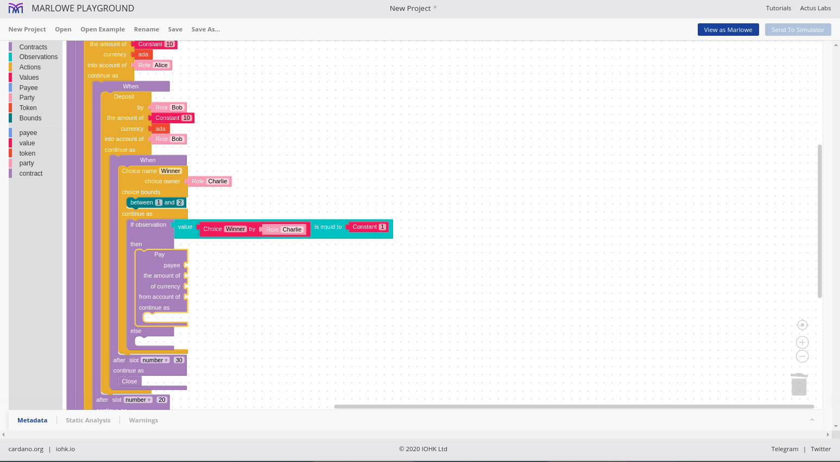Open slot number dropdown next to 20
This screenshot has height=462, width=840.
point(138,400)
